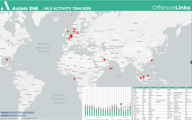Image resolution: width=192 pixels, height=120 pixels.
Task: Click the 2000 NM scale bar
Action: coord(13,115)
